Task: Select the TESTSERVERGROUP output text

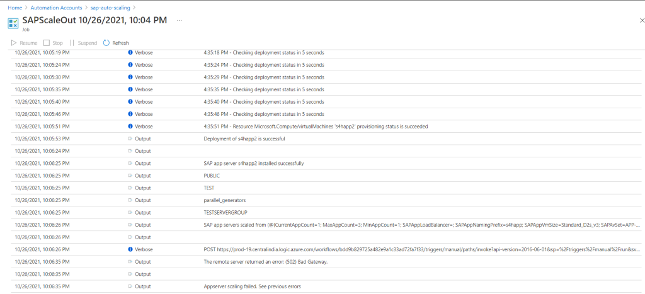Action: [x=225, y=213]
